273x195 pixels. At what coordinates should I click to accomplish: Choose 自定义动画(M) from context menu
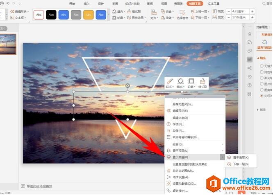[x=195, y=171]
